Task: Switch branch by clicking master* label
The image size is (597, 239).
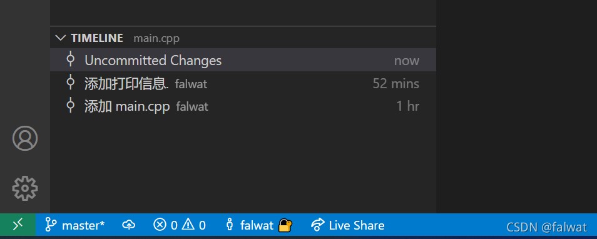Action: point(83,226)
